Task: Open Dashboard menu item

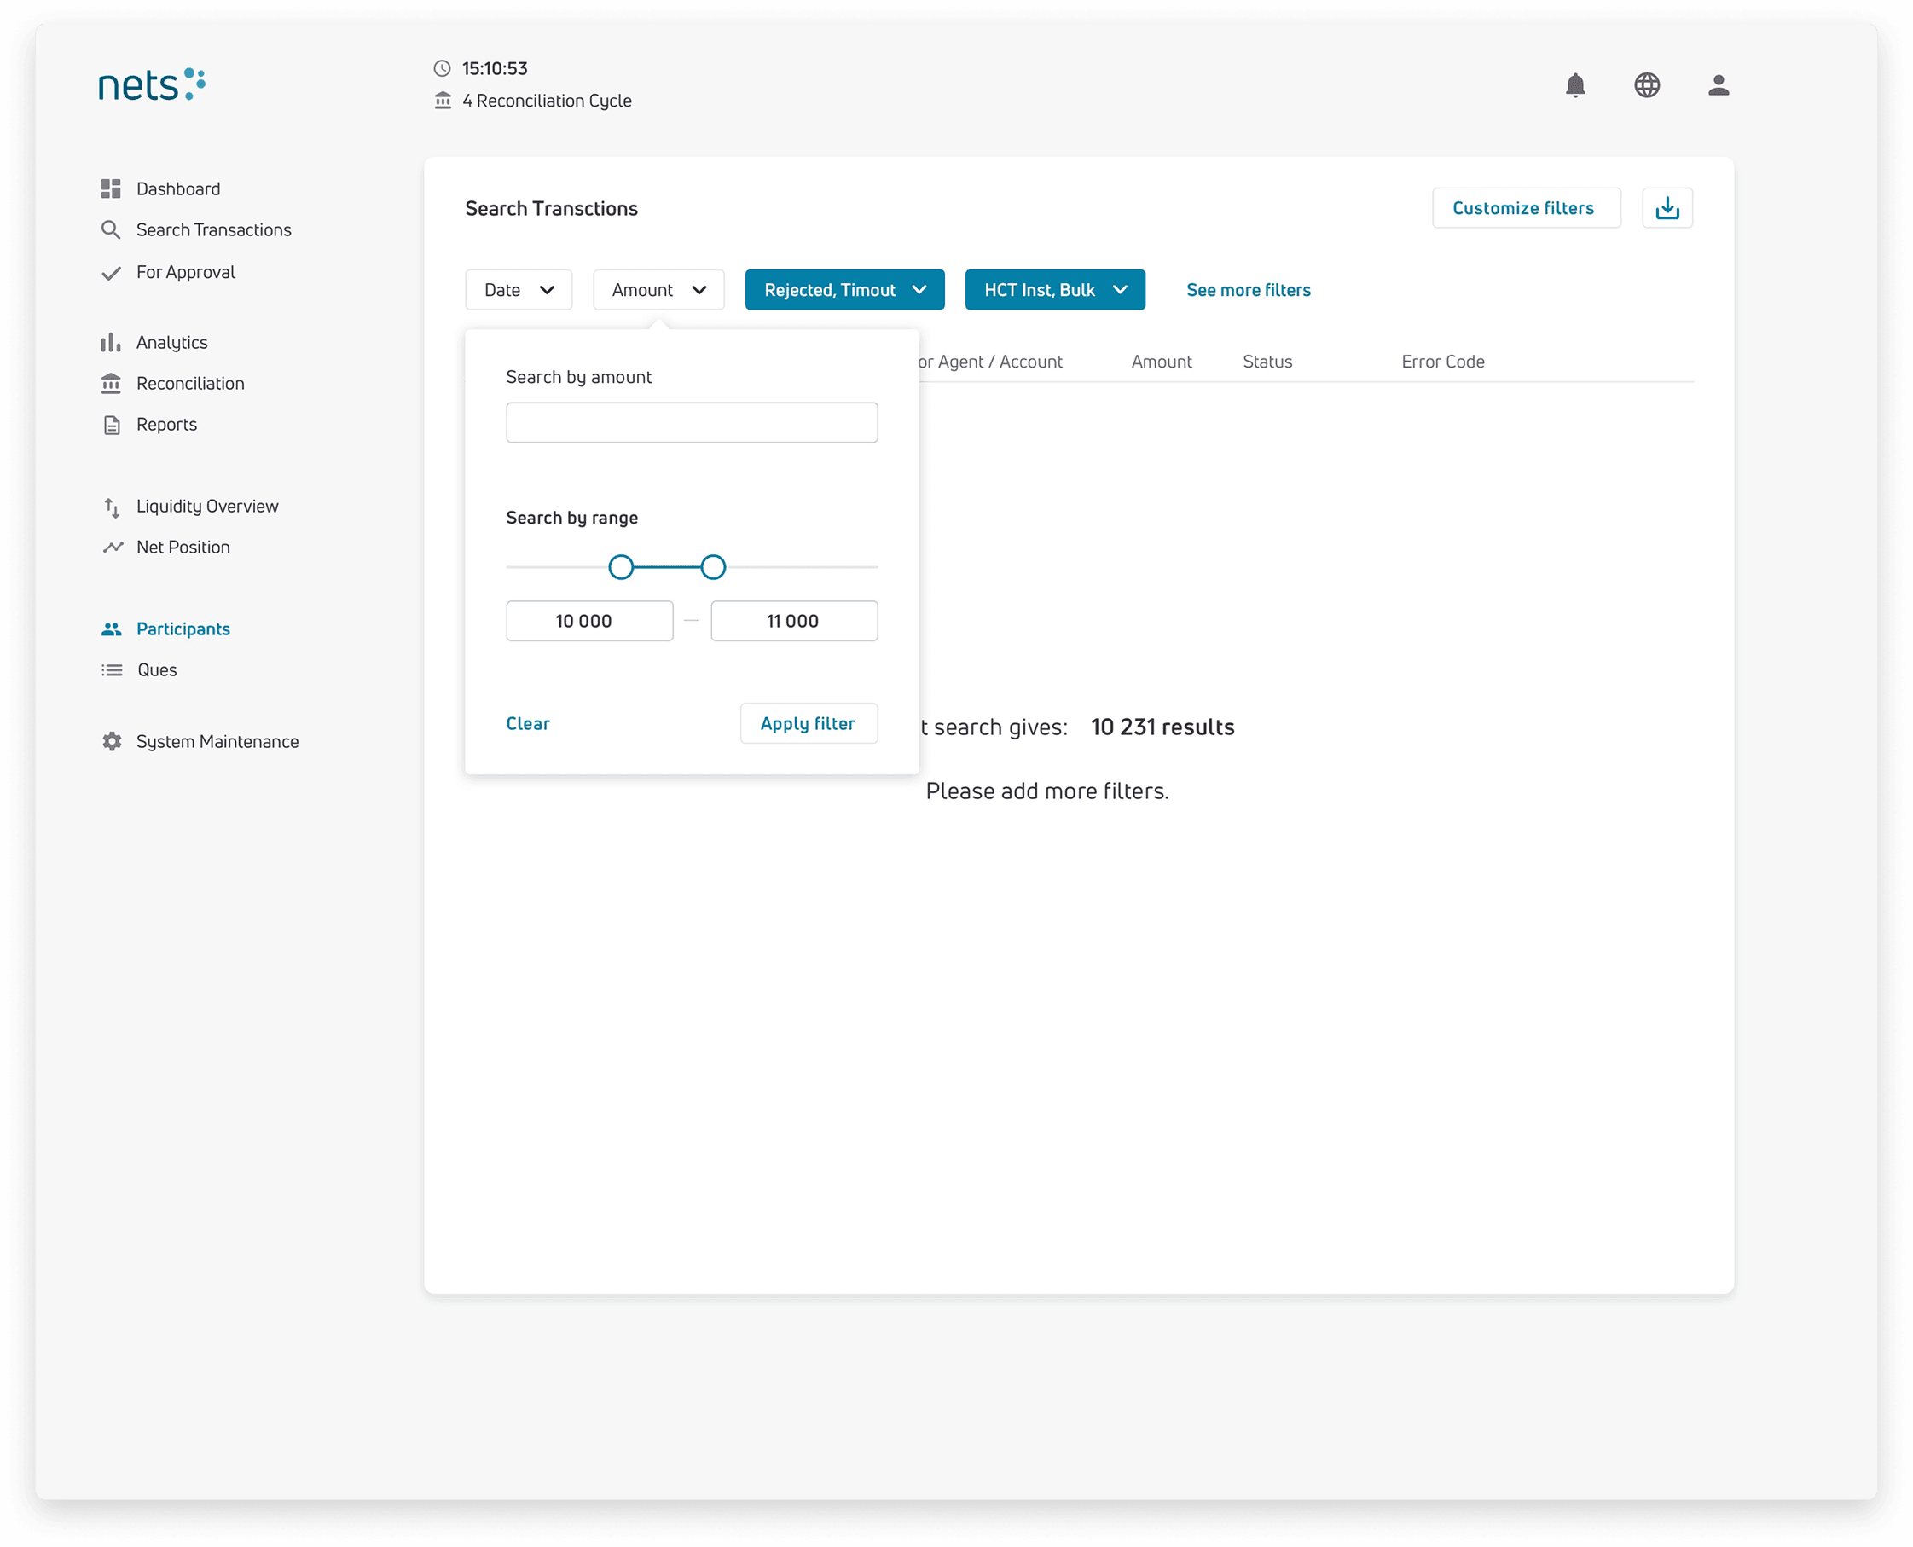Action: point(178,189)
